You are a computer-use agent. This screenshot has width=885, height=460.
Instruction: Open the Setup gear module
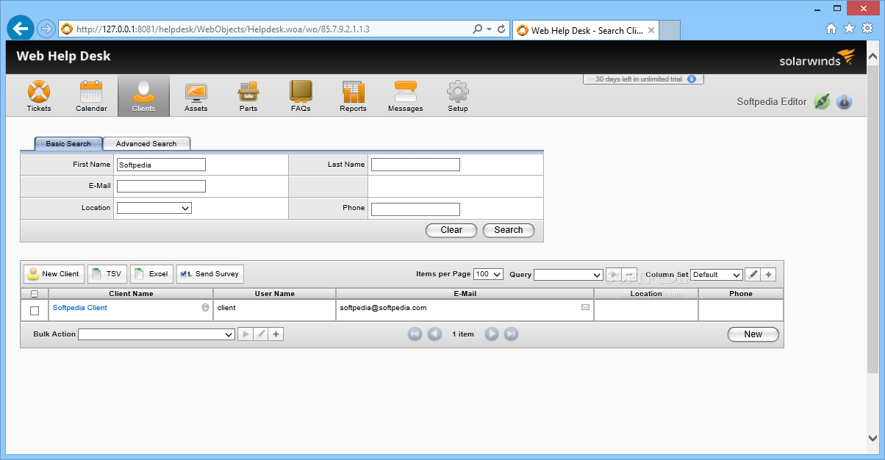458,96
